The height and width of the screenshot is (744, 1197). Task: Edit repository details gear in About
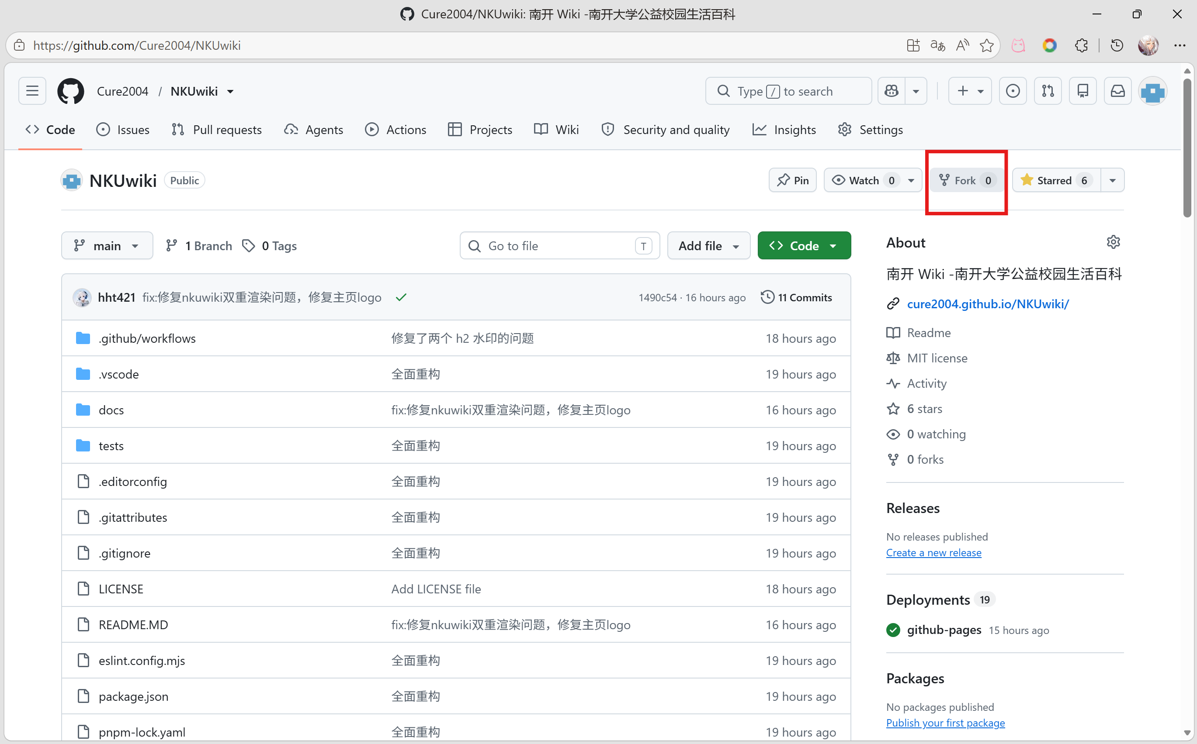pos(1113,242)
